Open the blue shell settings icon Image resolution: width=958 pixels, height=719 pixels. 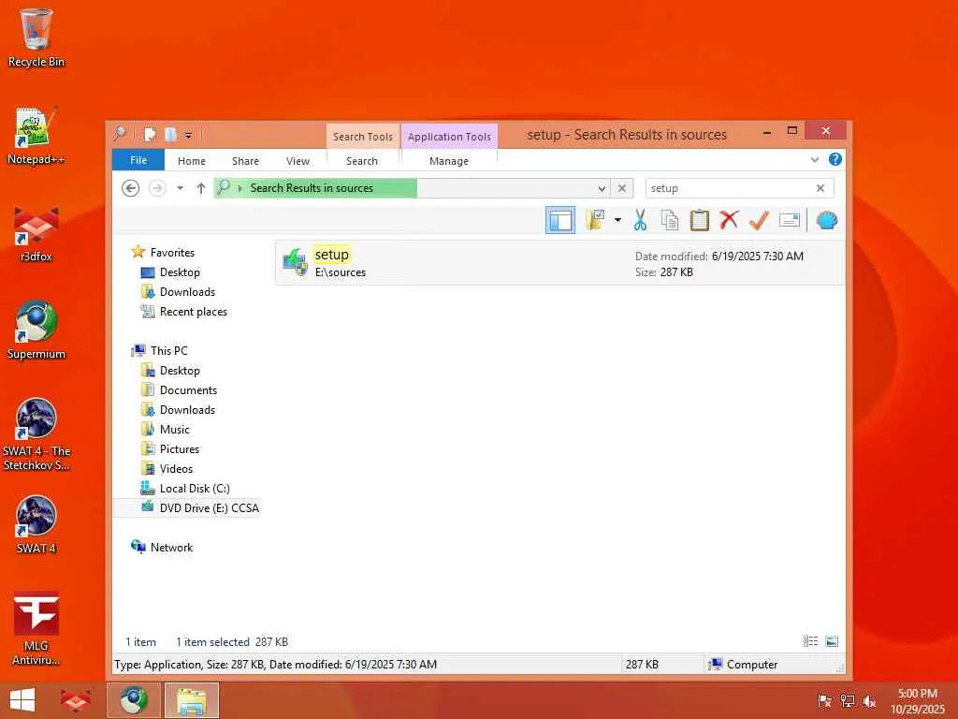(827, 220)
